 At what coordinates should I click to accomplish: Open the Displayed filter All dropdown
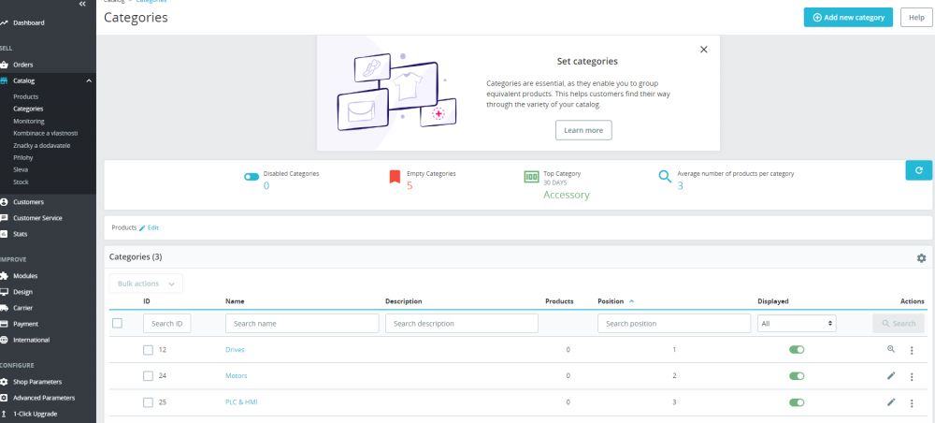click(x=797, y=324)
